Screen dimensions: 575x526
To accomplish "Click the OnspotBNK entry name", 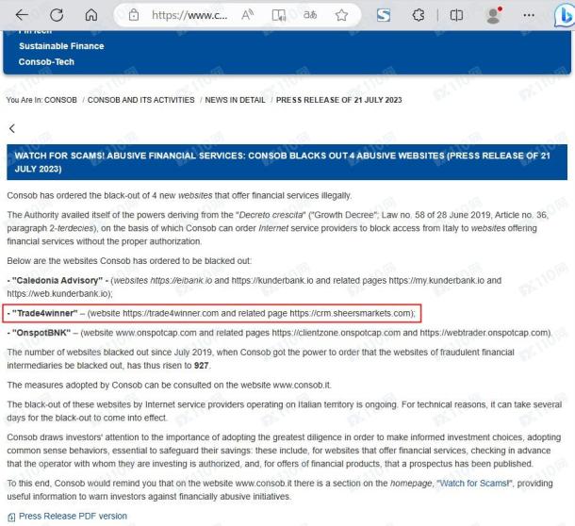I will pyautogui.click(x=41, y=333).
